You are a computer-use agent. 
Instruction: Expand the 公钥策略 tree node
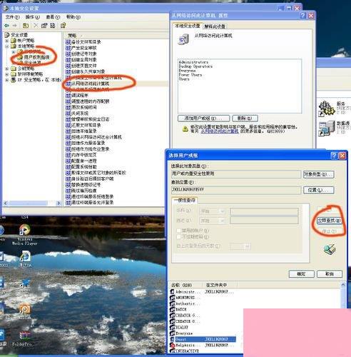pyautogui.click(x=7, y=69)
